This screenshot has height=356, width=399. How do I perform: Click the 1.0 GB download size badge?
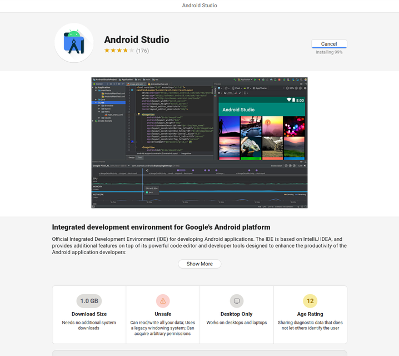[x=89, y=301]
